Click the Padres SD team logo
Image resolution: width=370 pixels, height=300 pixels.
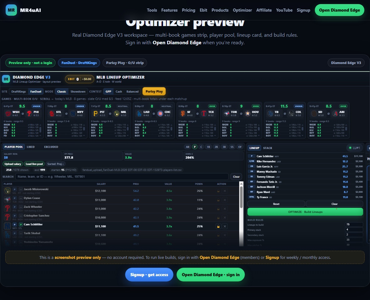click(x=314, y=114)
